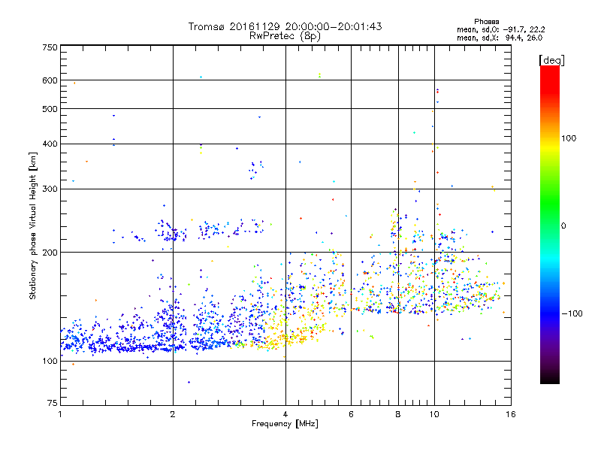The height and width of the screenshot is (451, 601).
Task: Click the x-axis tick label '1'
Action: point(60,414)
